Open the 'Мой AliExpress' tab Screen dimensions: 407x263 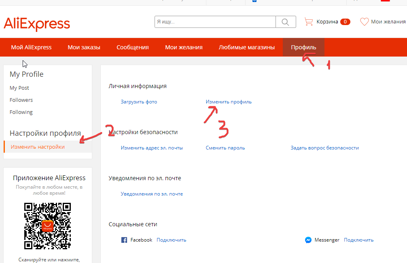point(31,47)
